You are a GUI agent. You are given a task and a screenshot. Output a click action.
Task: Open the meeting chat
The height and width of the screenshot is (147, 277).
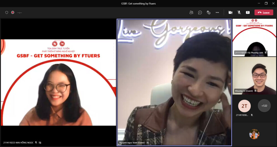click(200, 12)
